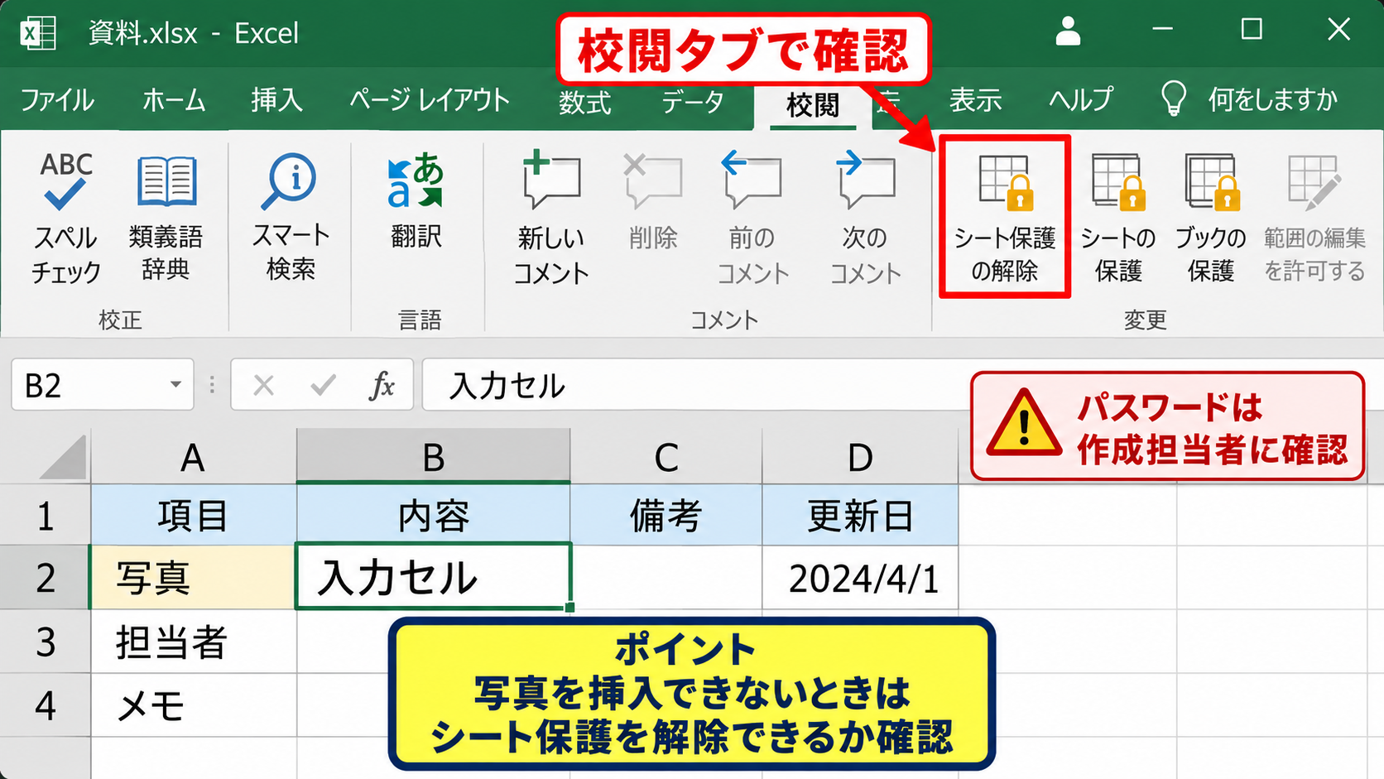Select the cell containing 写真
The width and height of the screenshot is (1384, 779).
[x=193, y=577]
